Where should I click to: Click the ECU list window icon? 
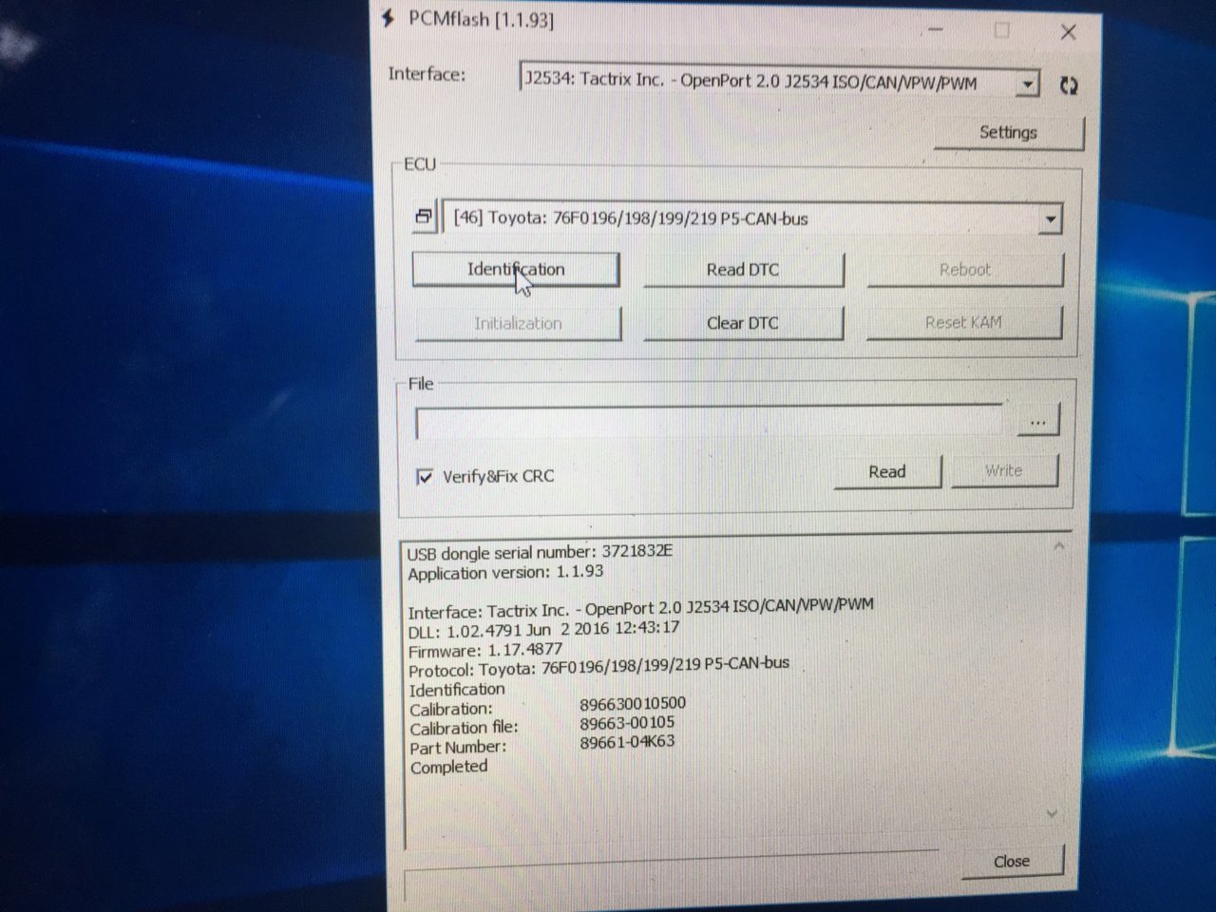[x=424, y=217]
